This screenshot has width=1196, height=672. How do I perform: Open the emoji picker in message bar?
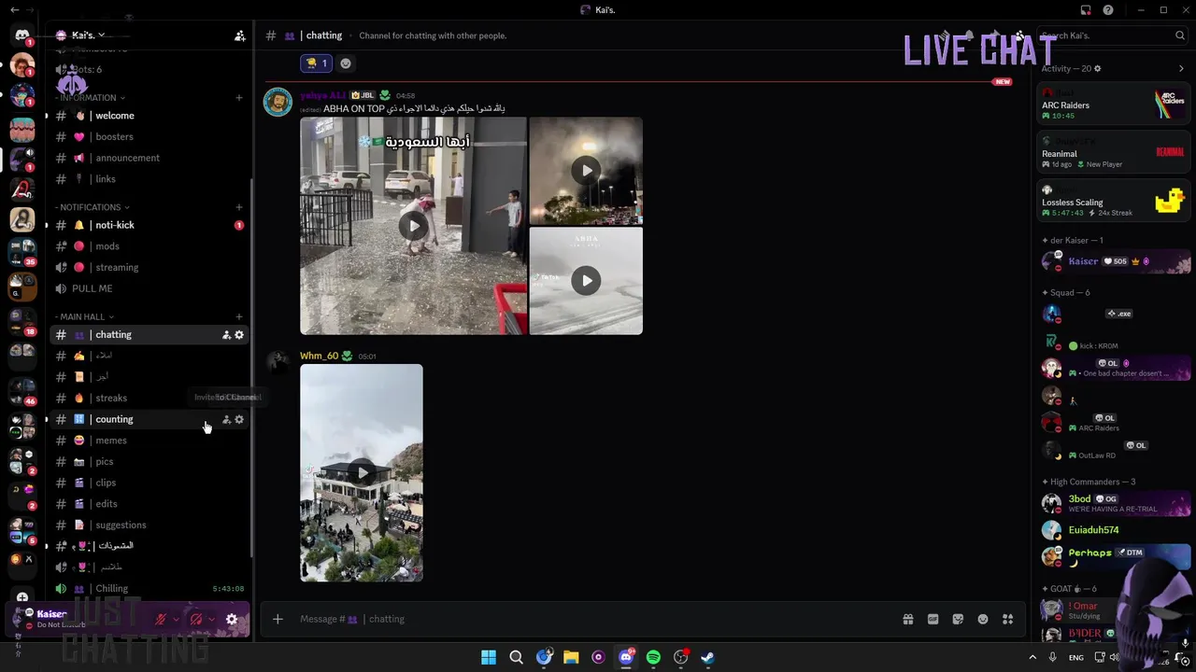(983, 619)
